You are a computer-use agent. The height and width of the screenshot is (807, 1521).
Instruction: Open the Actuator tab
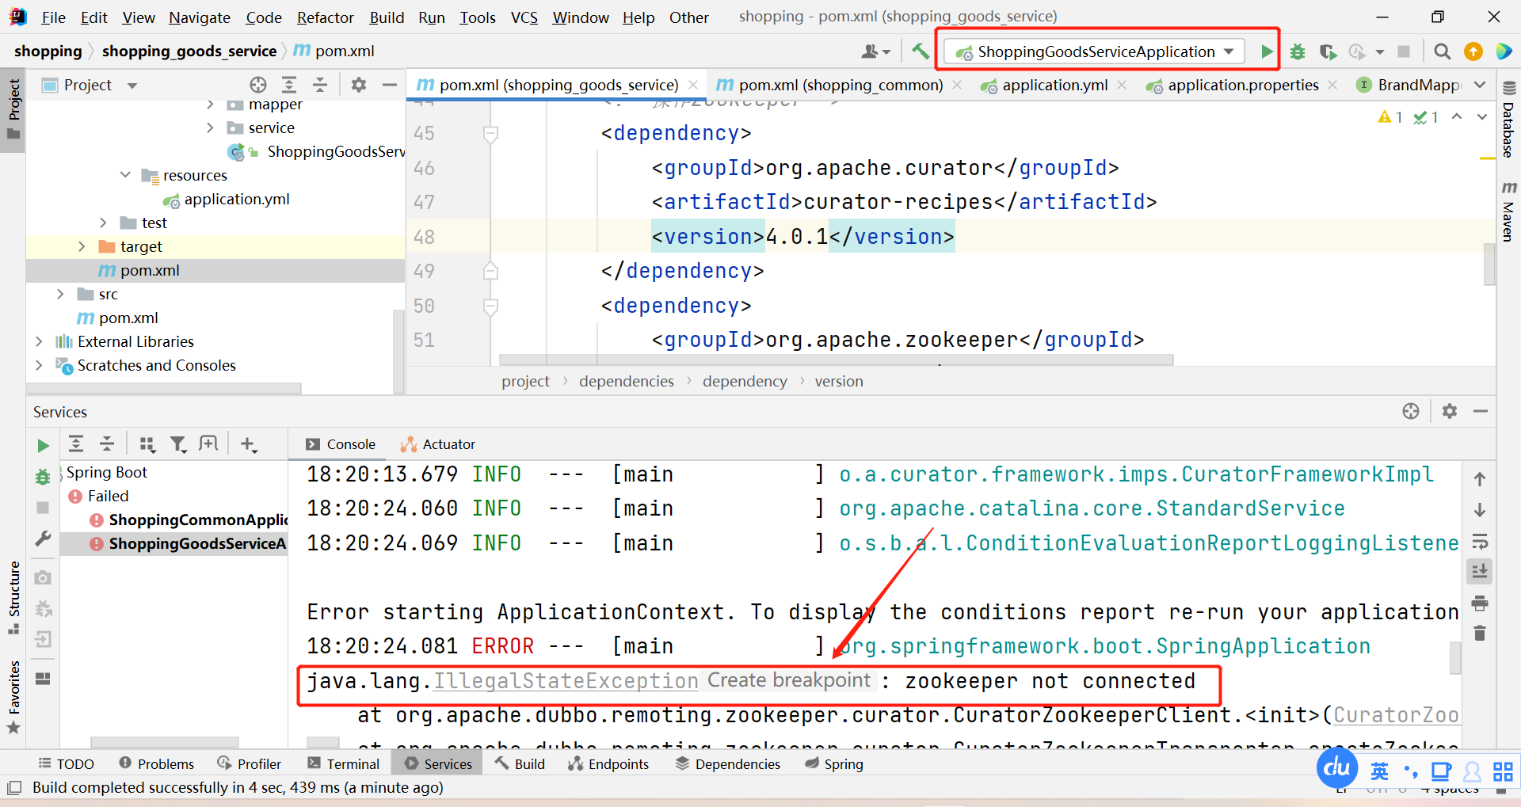click(x=438, y=444)
